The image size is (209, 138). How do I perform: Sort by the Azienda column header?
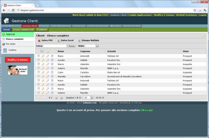111,51
